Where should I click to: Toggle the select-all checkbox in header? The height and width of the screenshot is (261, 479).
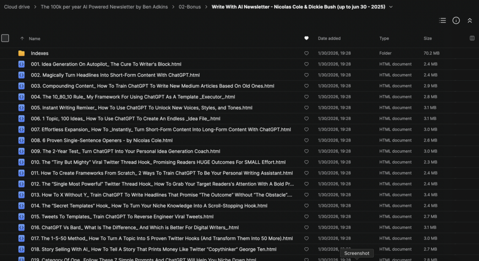(x=5, y=38)
